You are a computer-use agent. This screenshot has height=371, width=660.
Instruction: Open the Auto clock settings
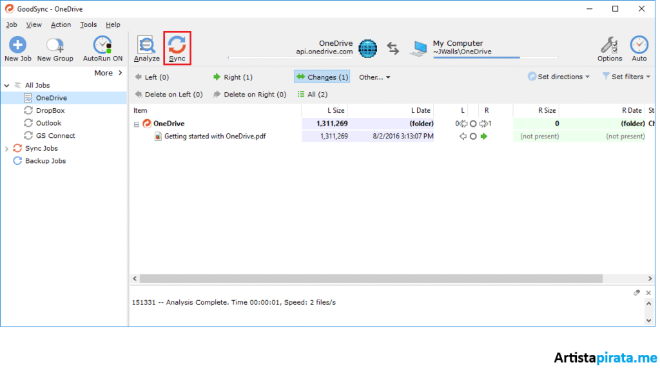639,46
